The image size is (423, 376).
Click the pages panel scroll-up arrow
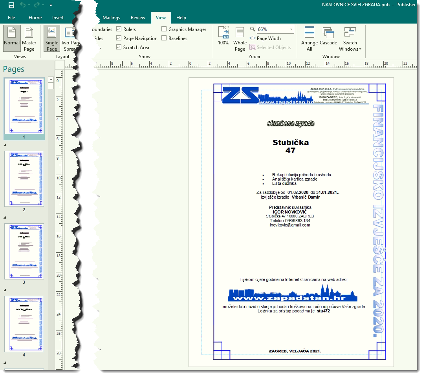click(x=51, y=80)
